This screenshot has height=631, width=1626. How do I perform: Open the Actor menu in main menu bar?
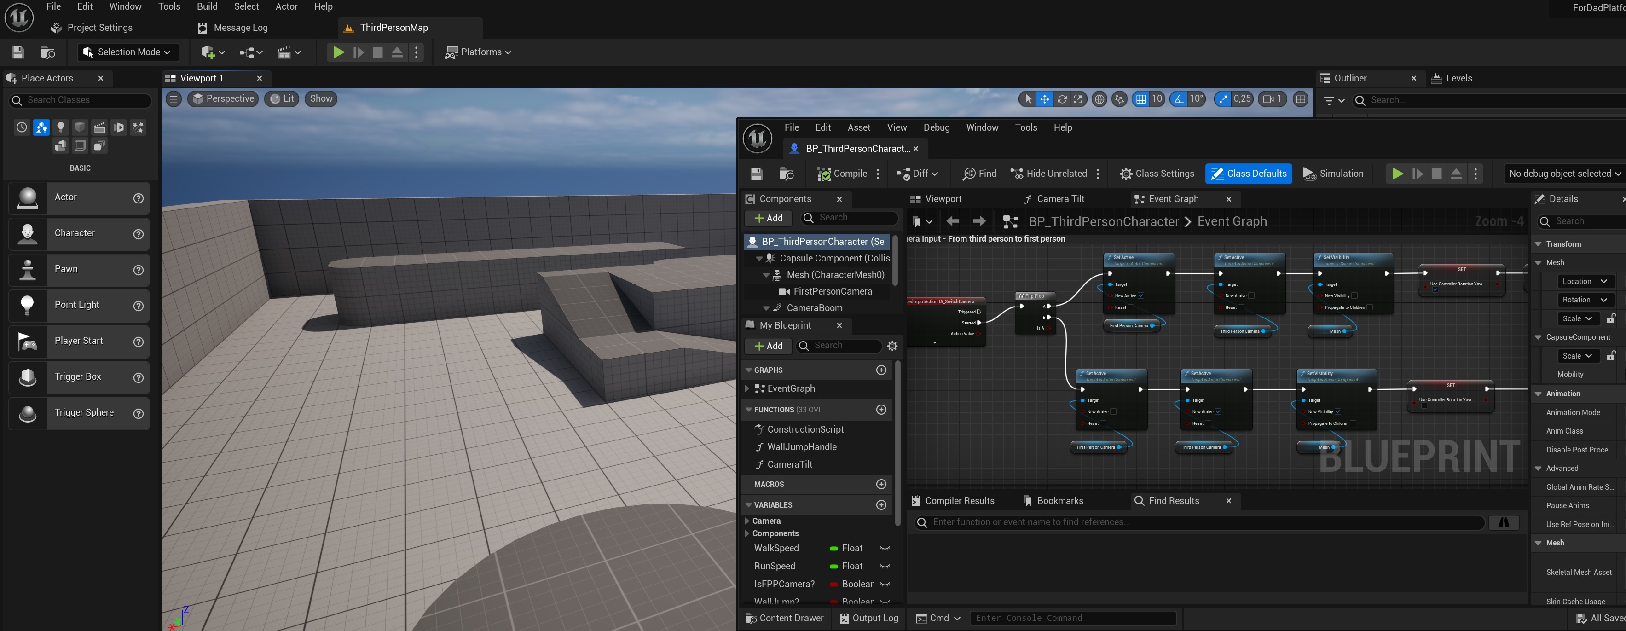click(287, 7)
